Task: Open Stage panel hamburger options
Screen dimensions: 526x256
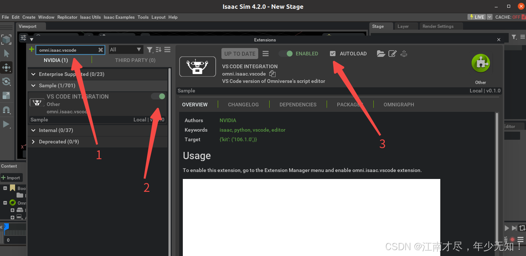Action: [522, 37]
